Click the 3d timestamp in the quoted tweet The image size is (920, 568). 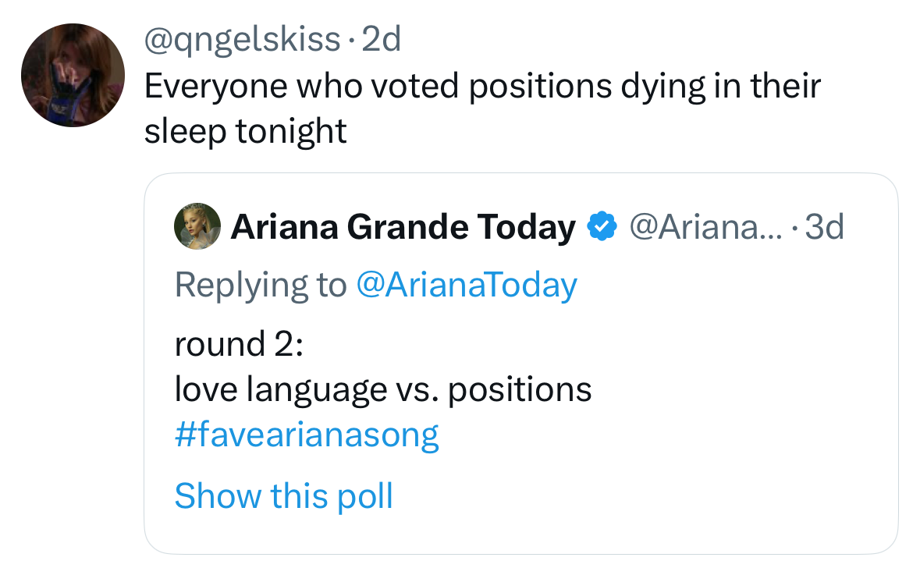824,227
